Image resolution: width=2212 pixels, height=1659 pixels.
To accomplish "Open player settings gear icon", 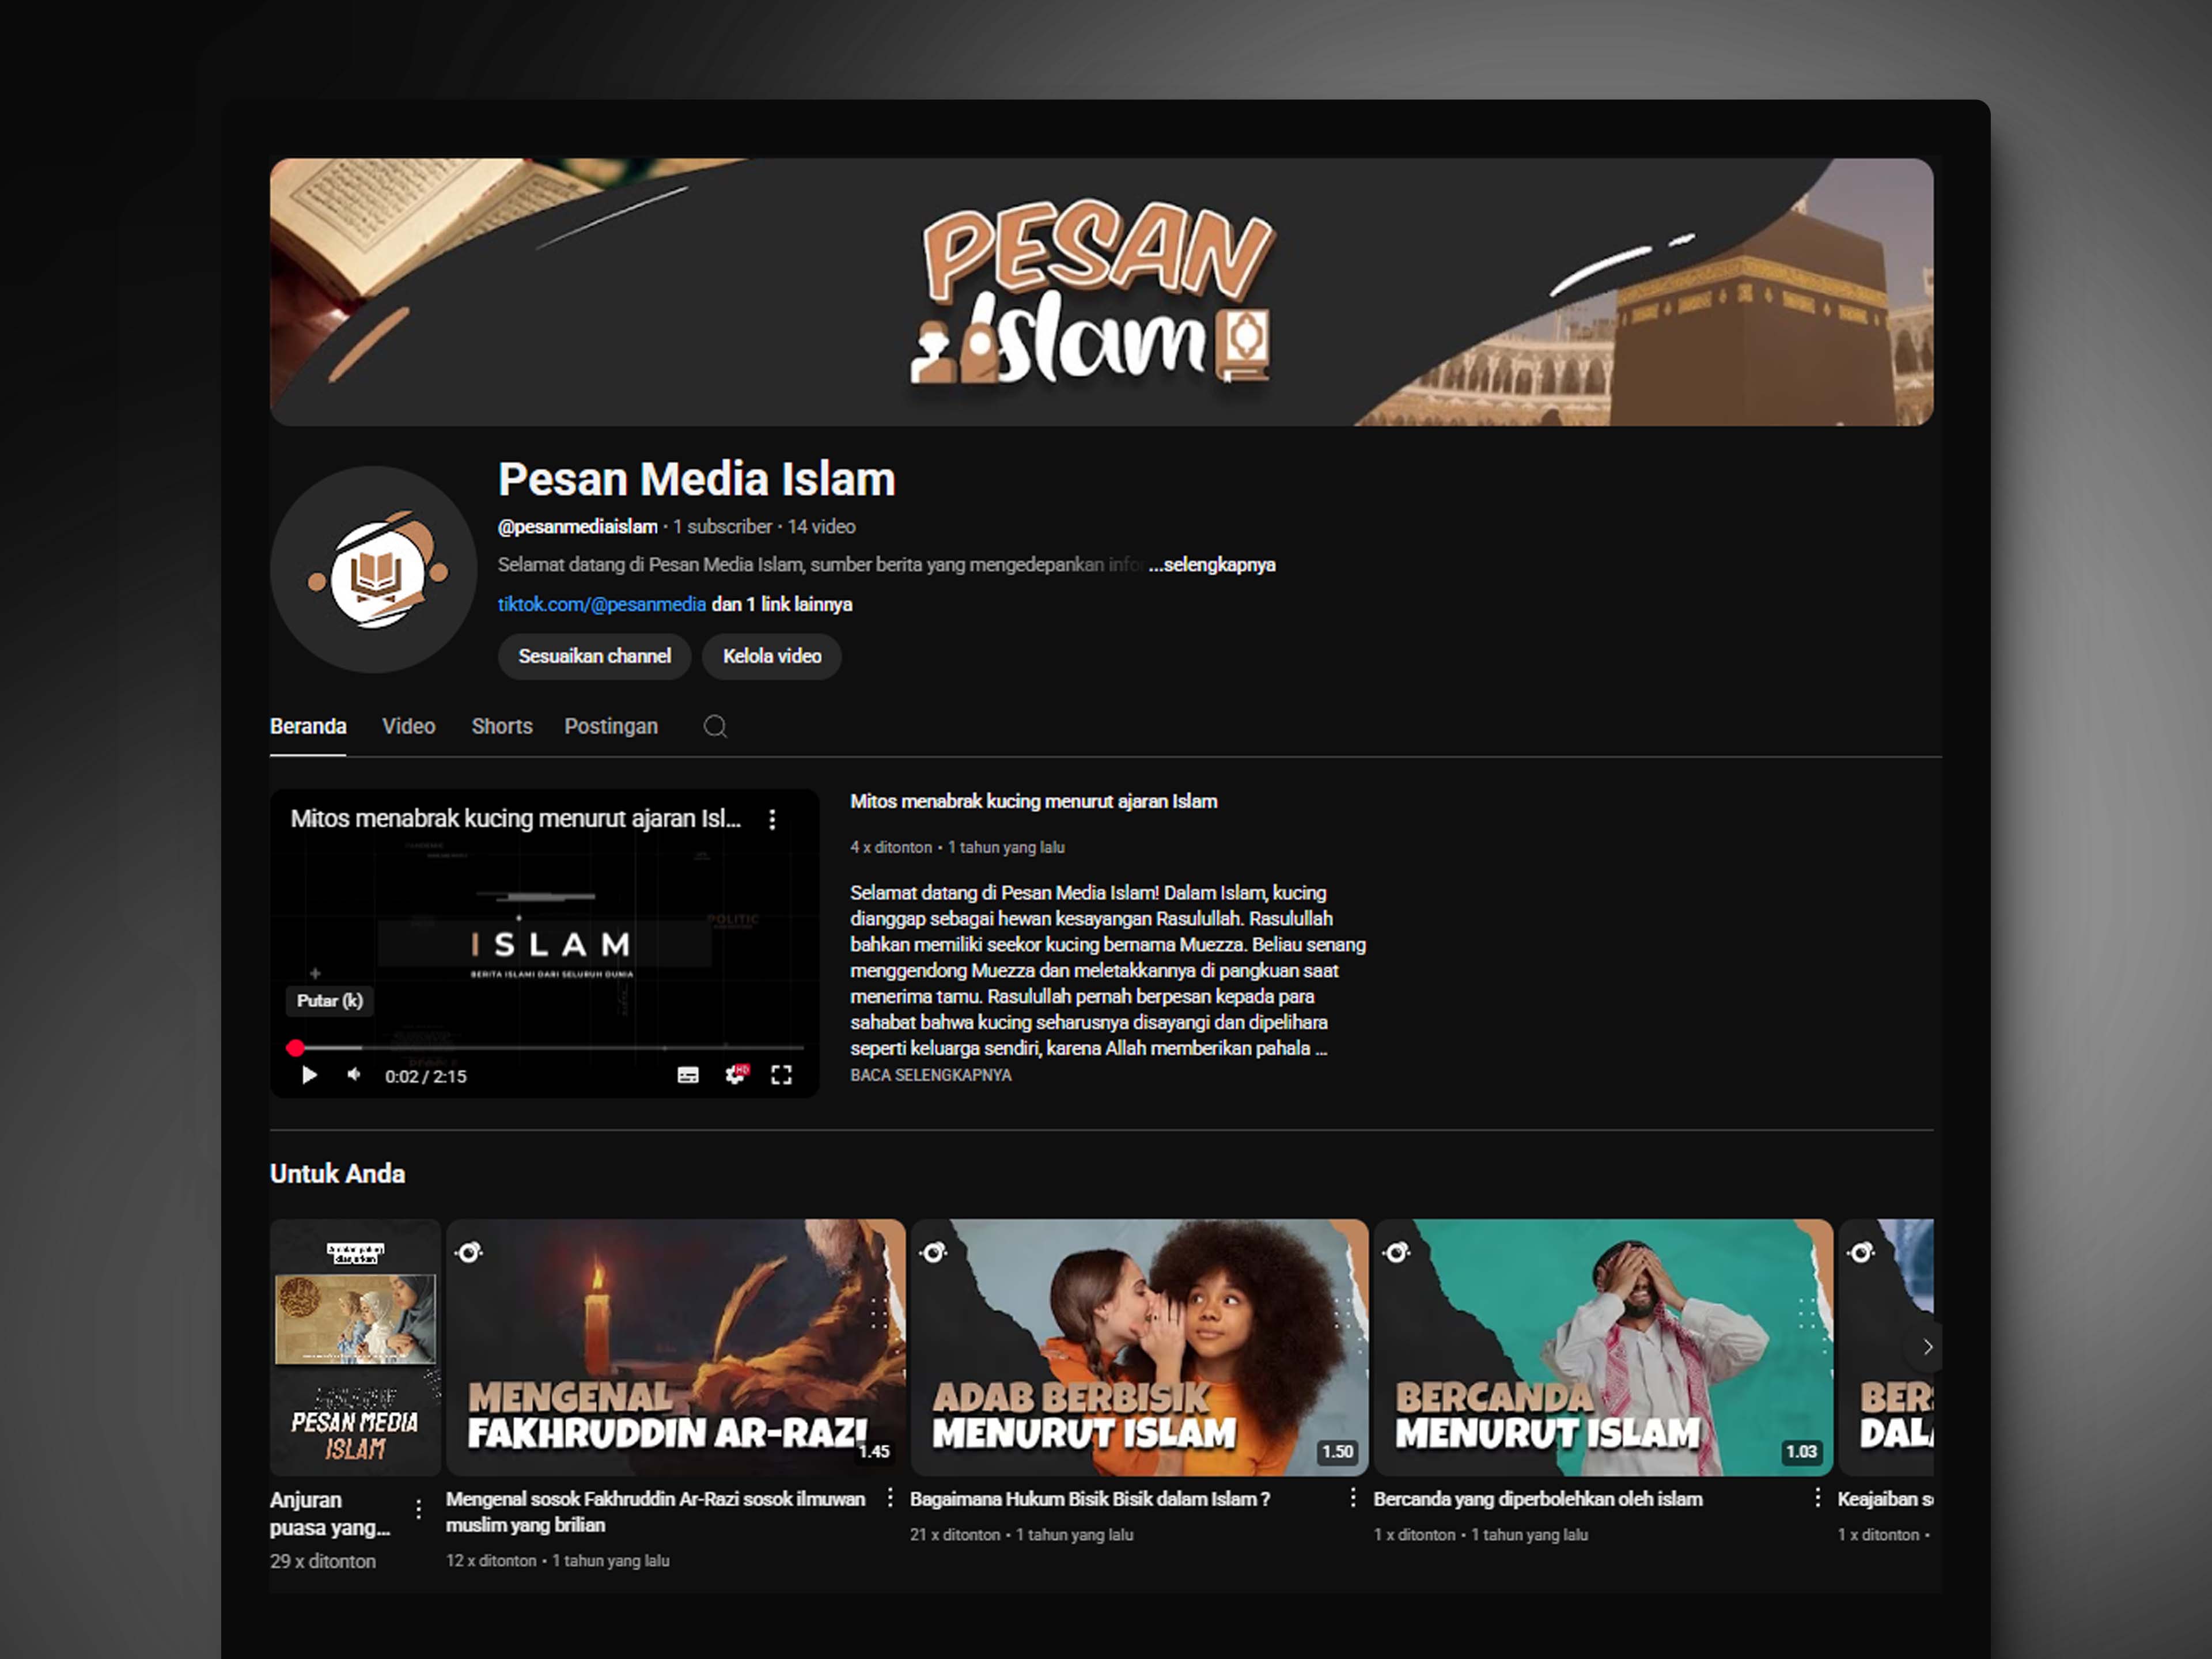I will pos(735,1075).
